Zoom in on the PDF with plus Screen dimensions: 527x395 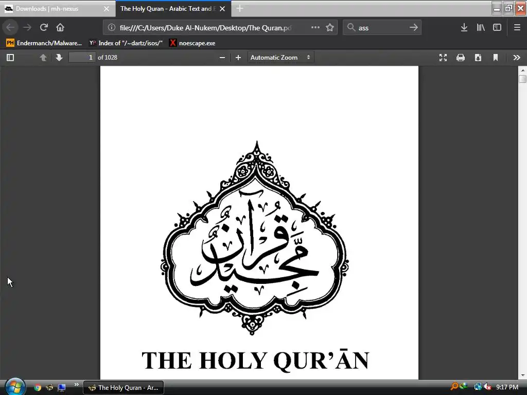coord(238,58)
